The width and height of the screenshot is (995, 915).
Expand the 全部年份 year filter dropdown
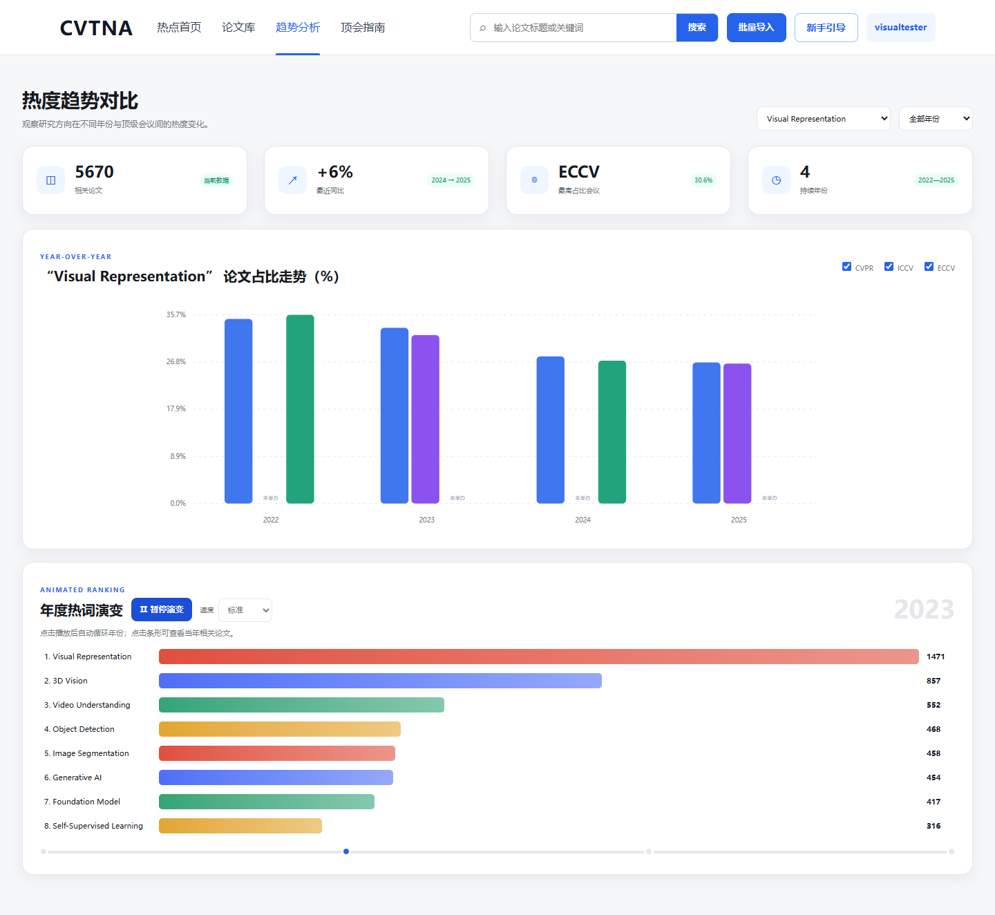point(936,118)
